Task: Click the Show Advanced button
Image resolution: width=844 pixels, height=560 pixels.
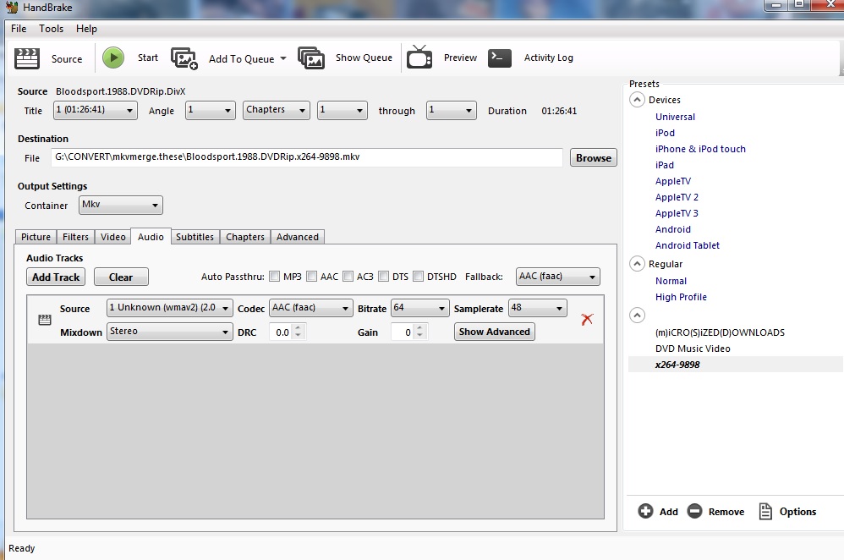Action: point(494,332)
